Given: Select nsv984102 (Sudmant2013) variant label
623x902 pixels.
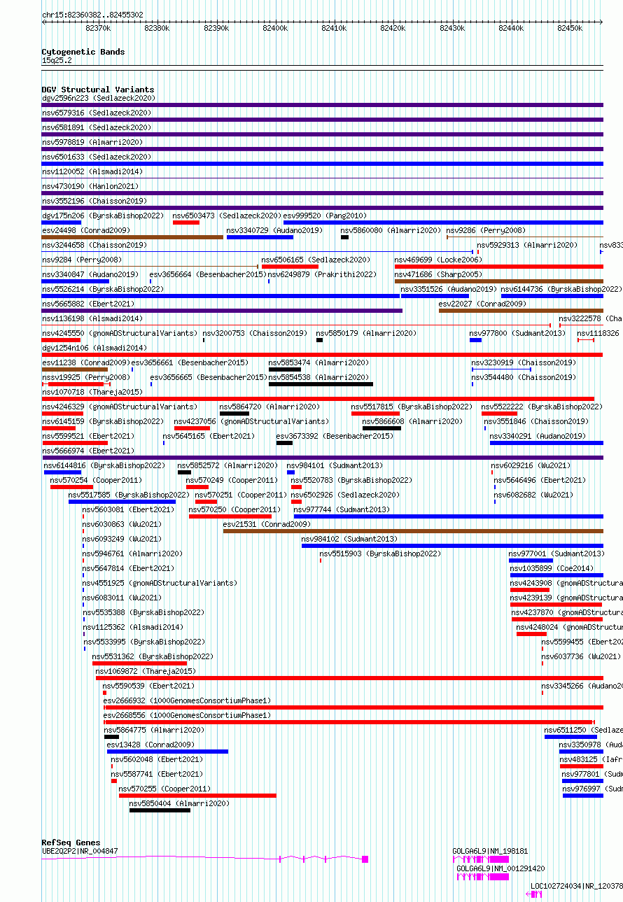Looking at the screenshot, I should pyautogui.click(x=349, y=539).
